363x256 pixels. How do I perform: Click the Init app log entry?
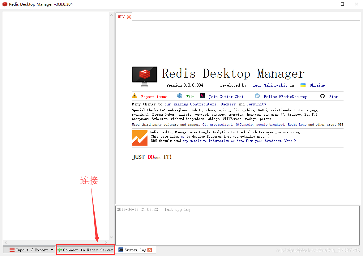153,210
